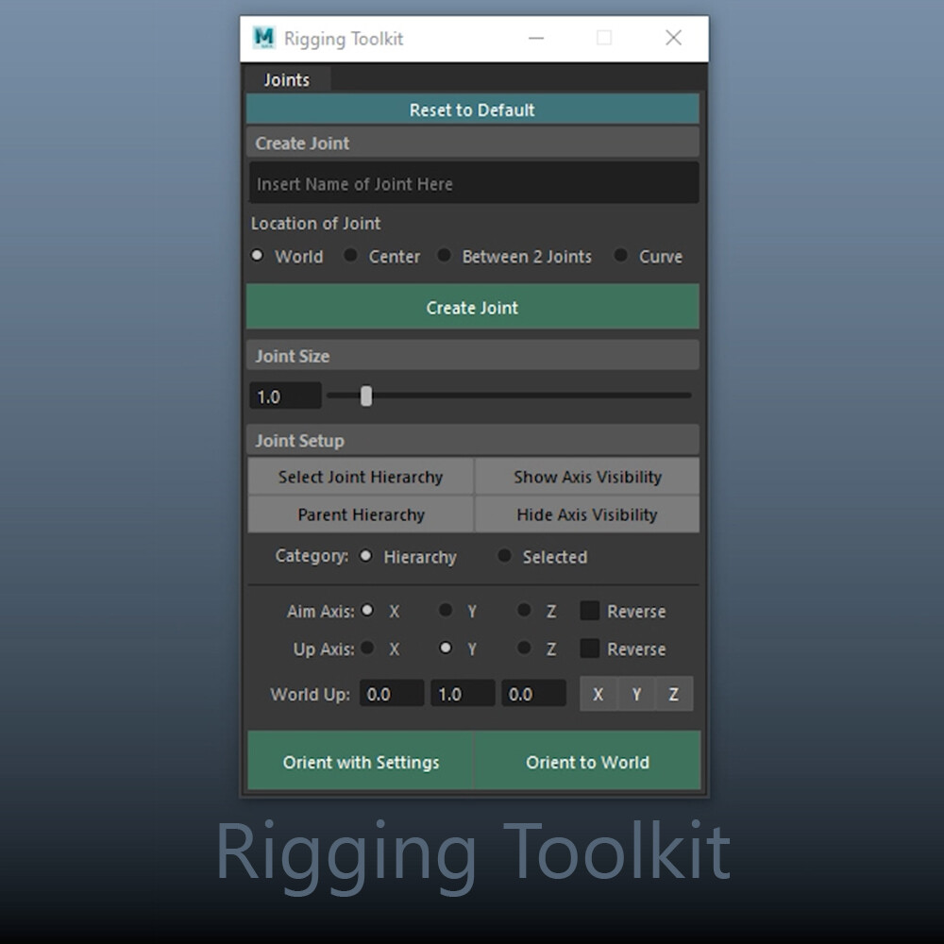Screen dimensions: 944x944
Task: Click the Insert Name of Joint field
Action: pyautogui.click(x=472, y=182)
